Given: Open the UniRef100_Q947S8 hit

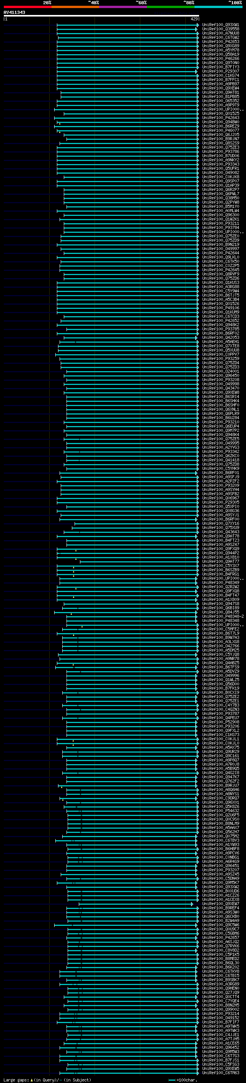Looking at the screenshot, I should click(221, 604).
